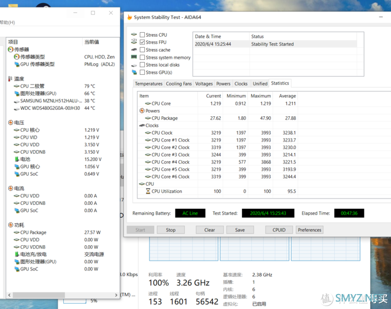Click the left scroll arrow in sensor panel
The width and height of the screenshot is (391, 309).
pos(9,295)
